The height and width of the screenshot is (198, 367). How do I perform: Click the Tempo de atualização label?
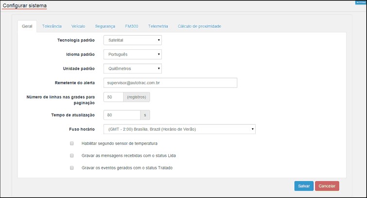tap(73, 115)
